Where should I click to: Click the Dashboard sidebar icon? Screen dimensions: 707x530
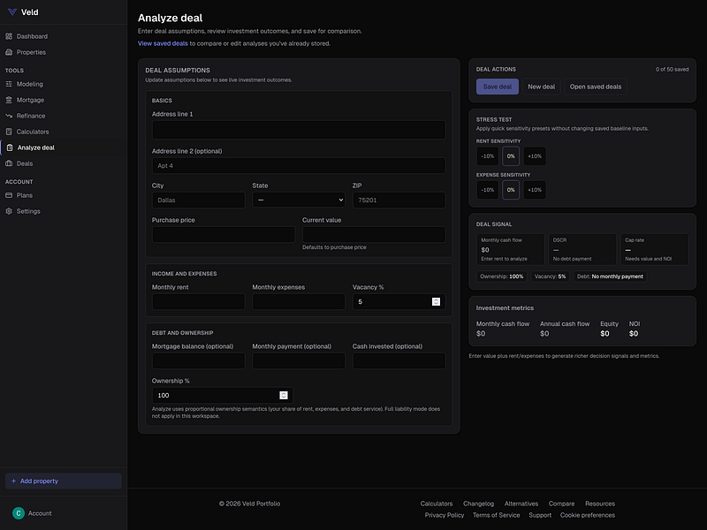tap(9, 36)
